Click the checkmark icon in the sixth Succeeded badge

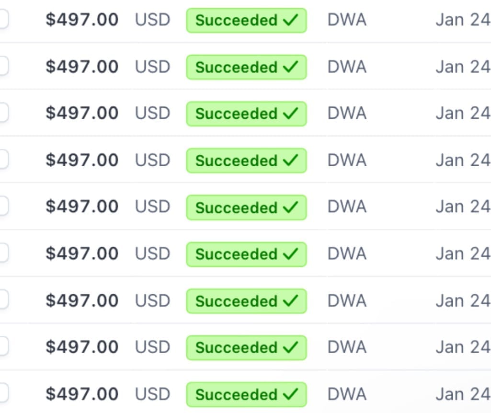[290, 254]
